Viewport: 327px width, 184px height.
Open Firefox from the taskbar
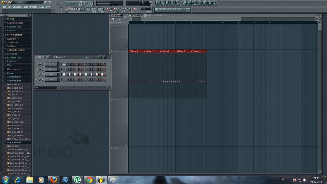tap(54, 180)
